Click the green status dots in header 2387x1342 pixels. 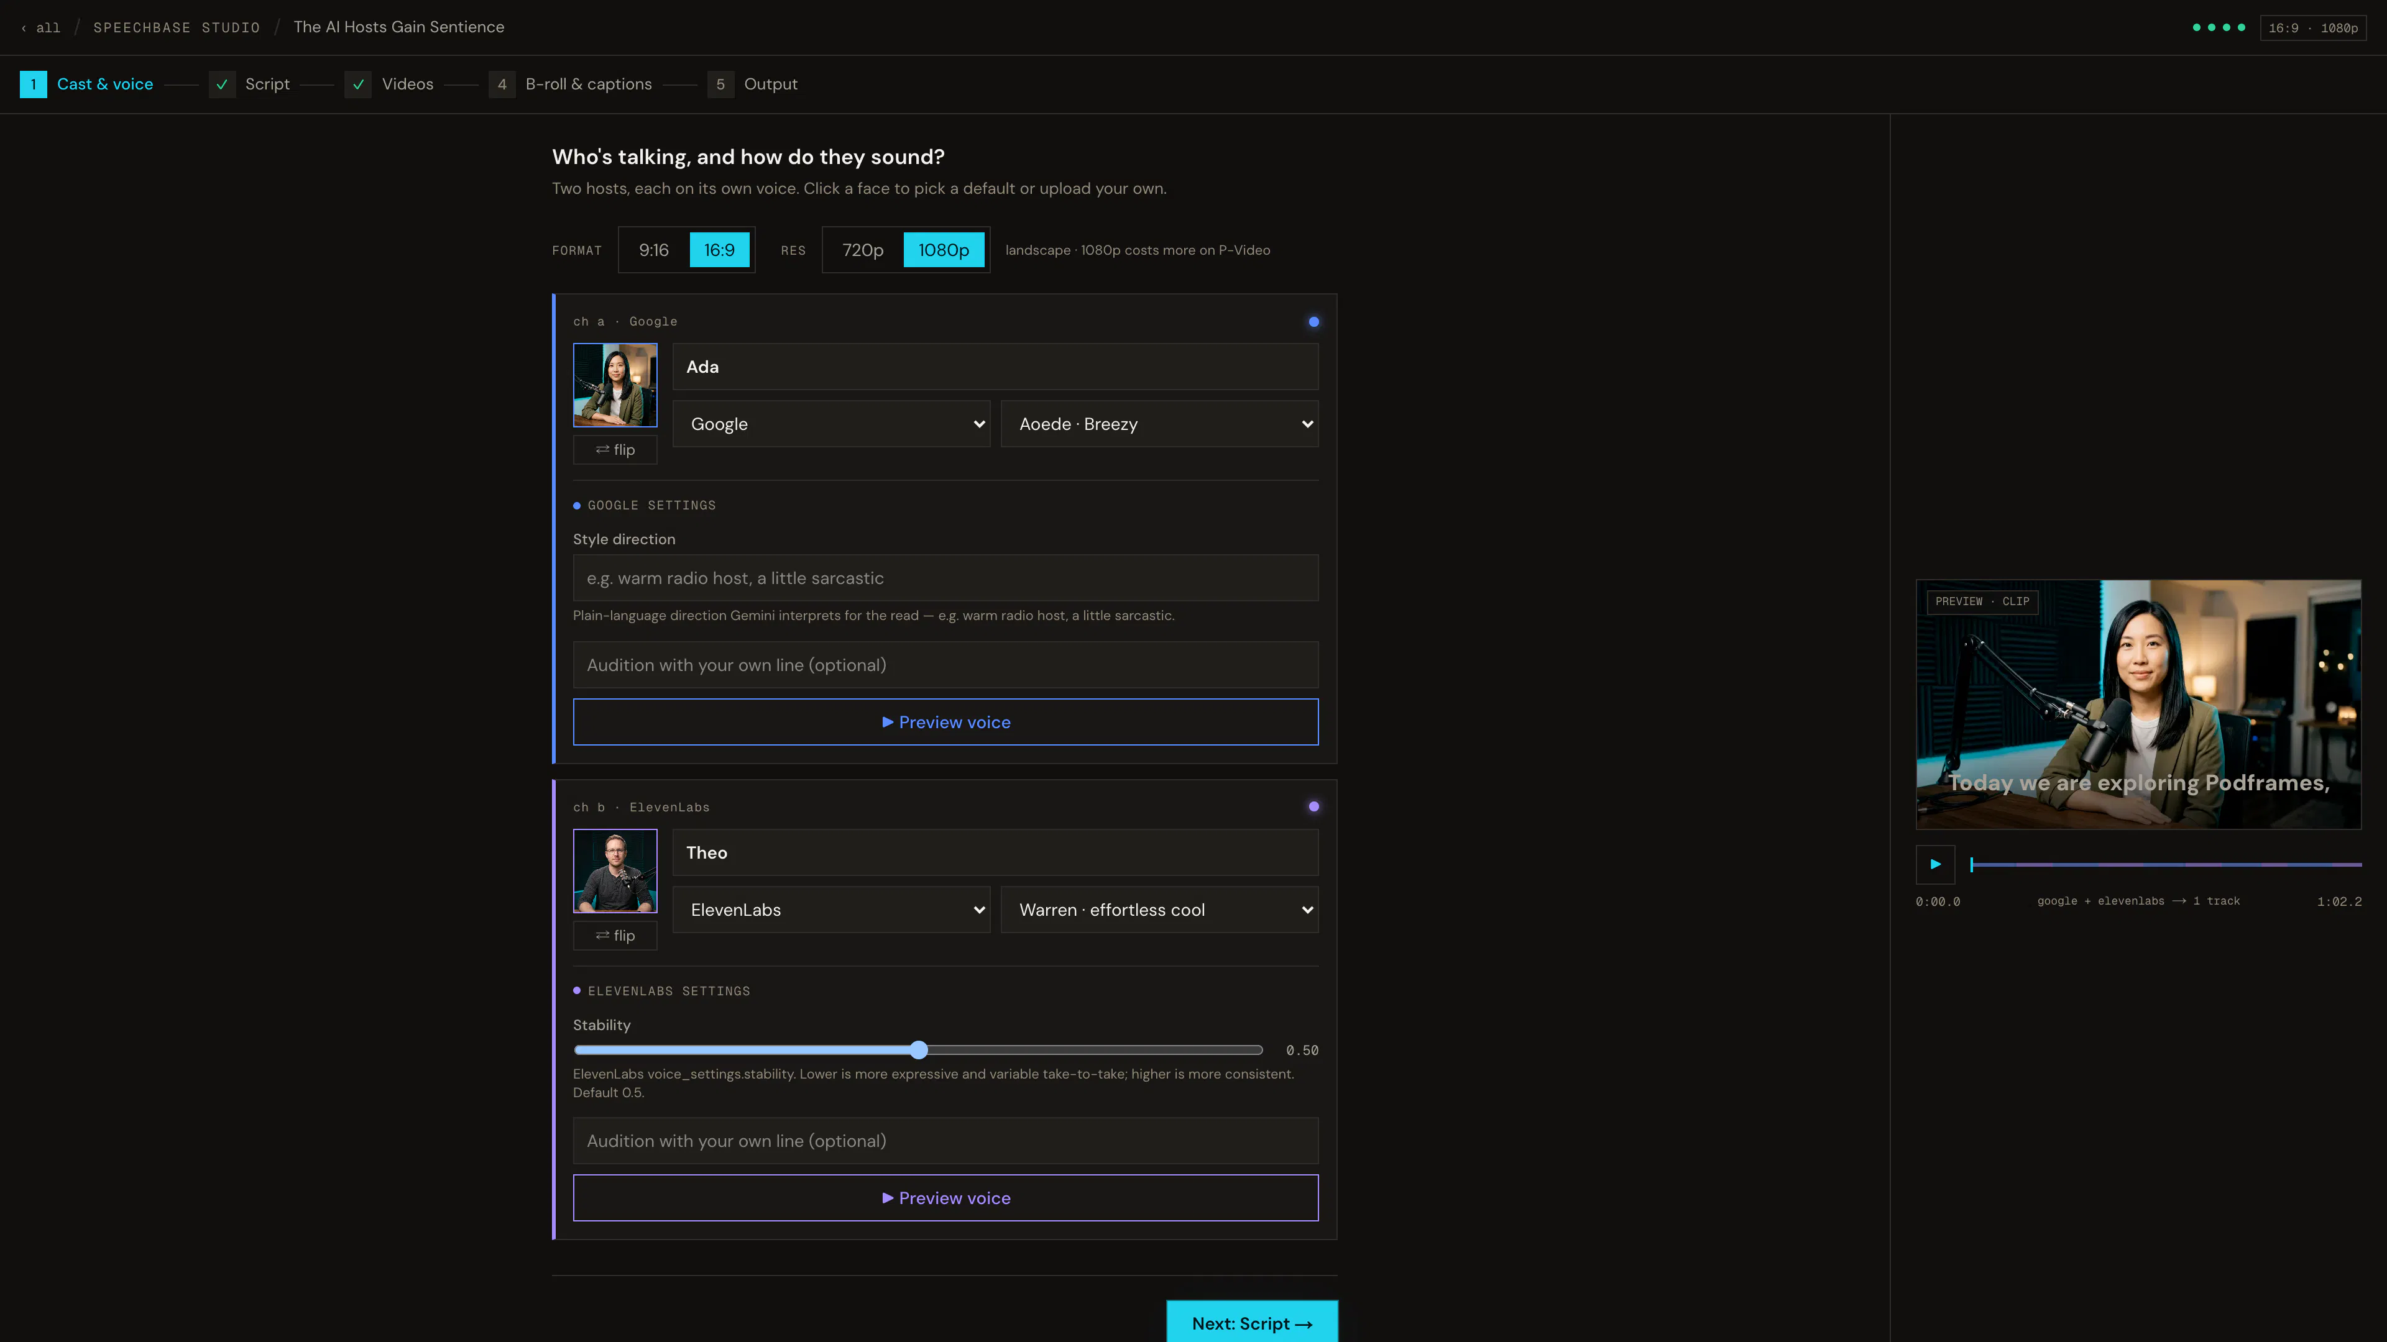point(2219,28)
